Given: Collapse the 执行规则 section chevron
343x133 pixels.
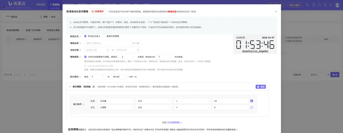Looking at the screenshot, I should (x=70, y=87).
